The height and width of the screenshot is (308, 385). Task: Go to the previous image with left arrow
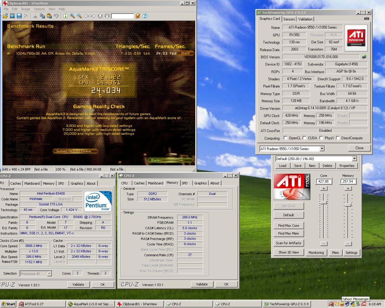tap(86, 16)
